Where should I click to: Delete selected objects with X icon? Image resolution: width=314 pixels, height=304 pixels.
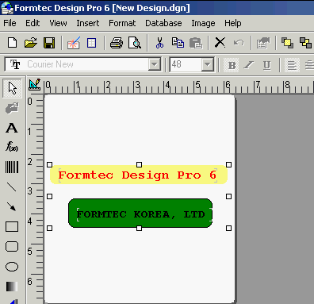pos(220,42)
